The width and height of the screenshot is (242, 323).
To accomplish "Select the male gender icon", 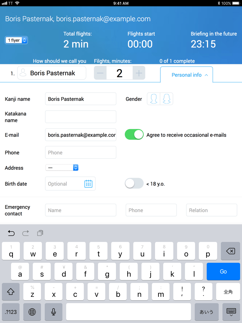I will 154,99.
